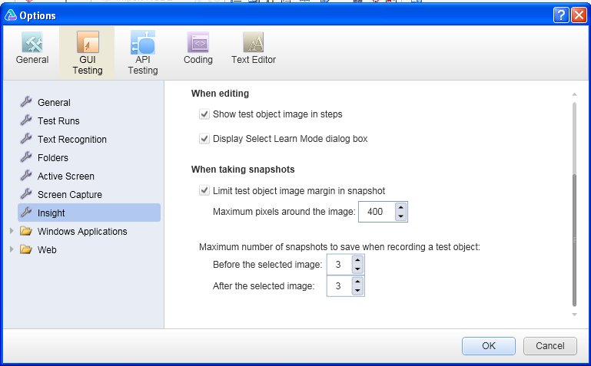Toggle Display Select Learn Mode dialog box

pyautogui.click(x=204, y=139)
